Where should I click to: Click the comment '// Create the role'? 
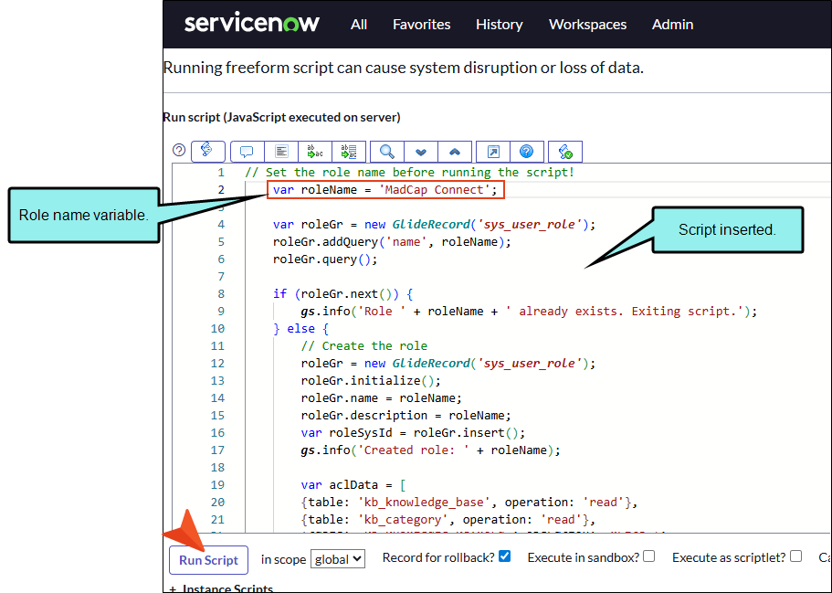point(364,346)
